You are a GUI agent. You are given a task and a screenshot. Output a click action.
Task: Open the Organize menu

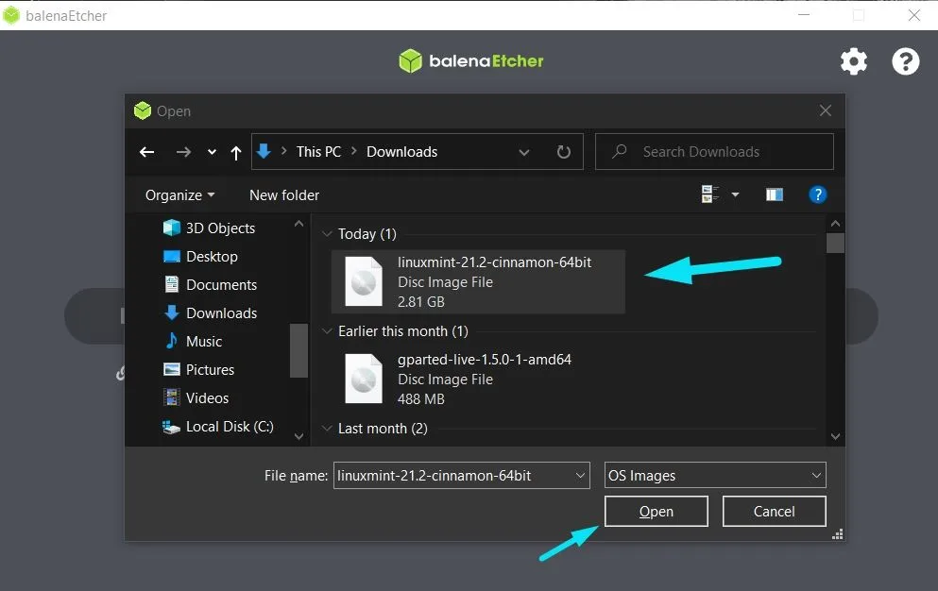click(179, 195)
